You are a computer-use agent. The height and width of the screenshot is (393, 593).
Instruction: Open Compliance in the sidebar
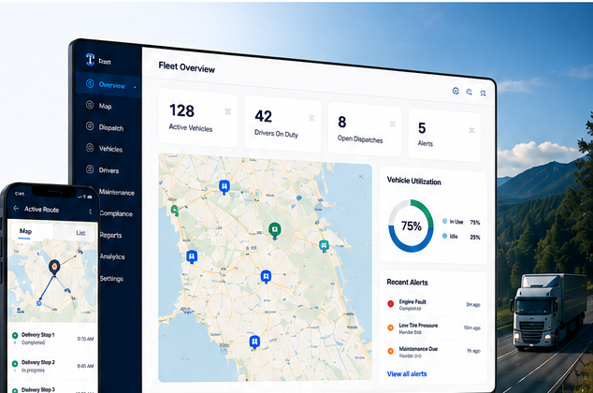pyautogui.click(x=116, y=213)
